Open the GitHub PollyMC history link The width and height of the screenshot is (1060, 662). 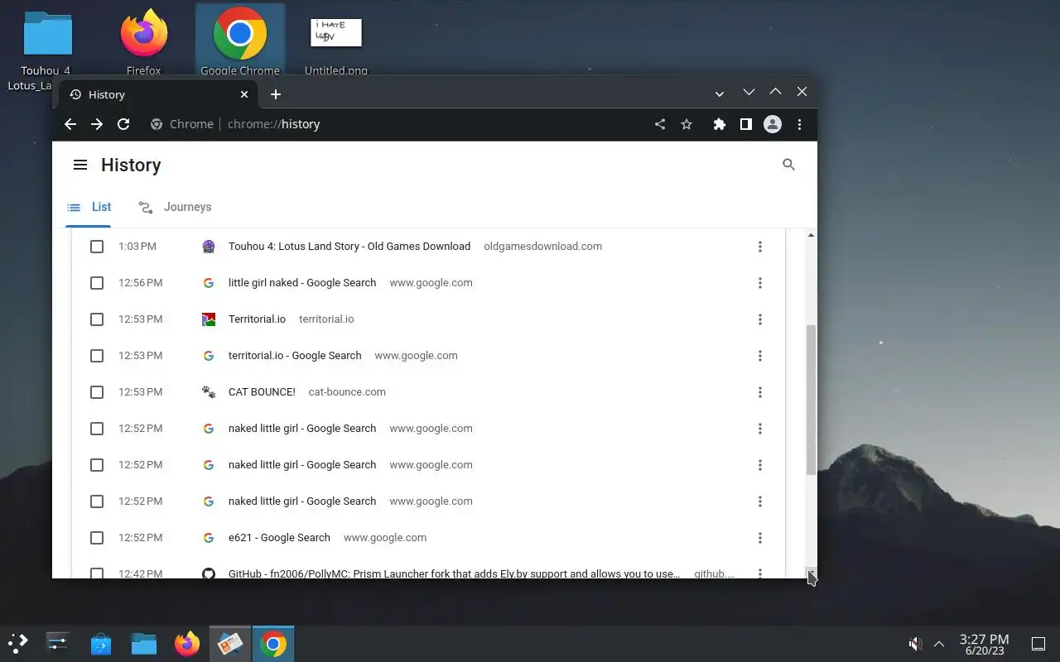tap(454, 573)
